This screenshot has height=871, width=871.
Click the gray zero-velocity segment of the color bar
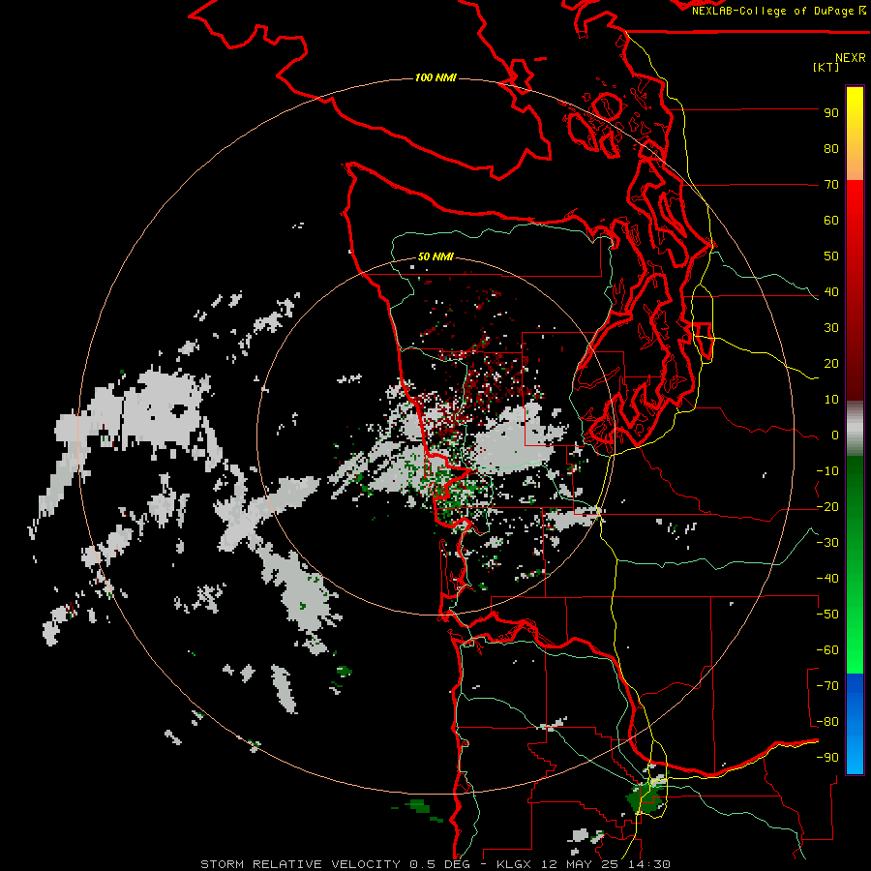click(x=855, y=429)
